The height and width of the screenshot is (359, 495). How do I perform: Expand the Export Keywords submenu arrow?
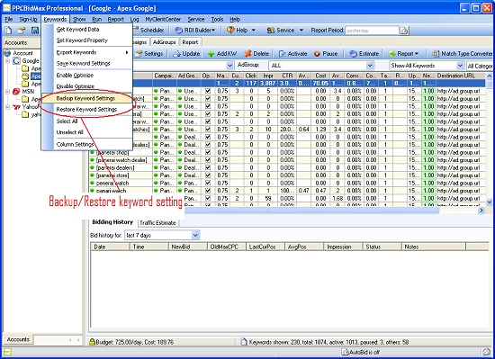tap(127, 52)
